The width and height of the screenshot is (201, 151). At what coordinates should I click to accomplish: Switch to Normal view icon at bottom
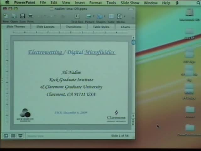tap(6, 136)
